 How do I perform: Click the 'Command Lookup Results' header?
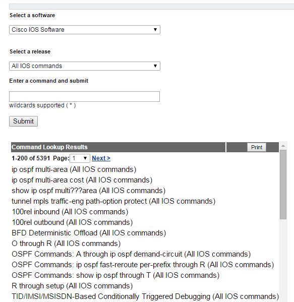pyautogui.click(x=49, y=147)
